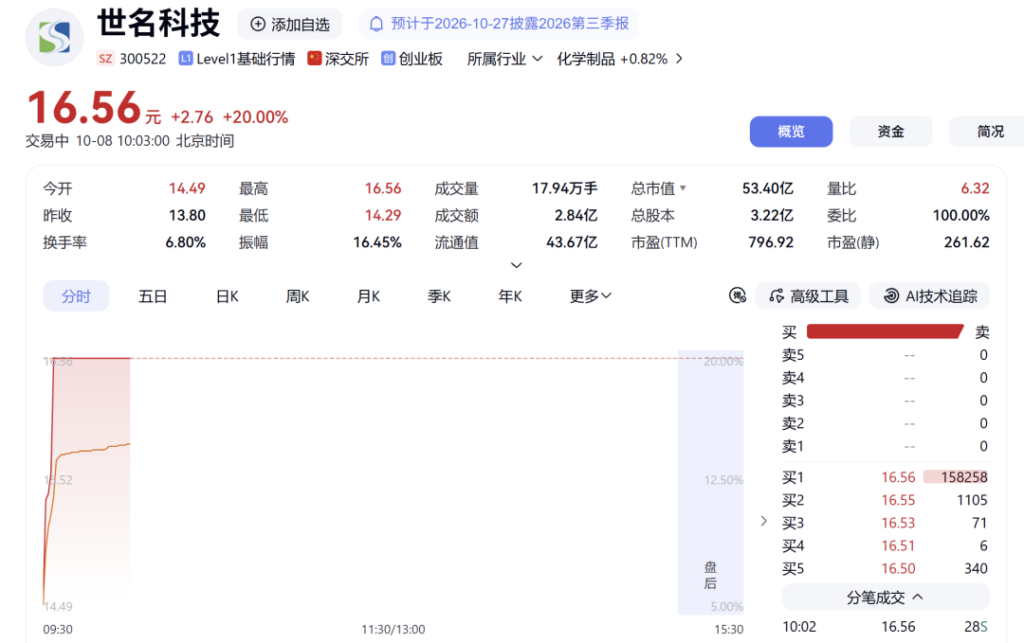The image size is (1024, 643).
Task: Toggle 总市值 dropdown triangle
Action: [683, 188]
